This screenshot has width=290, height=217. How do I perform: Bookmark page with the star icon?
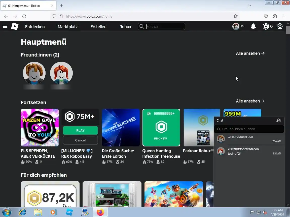pyautogui.click(x=235, y=16)
